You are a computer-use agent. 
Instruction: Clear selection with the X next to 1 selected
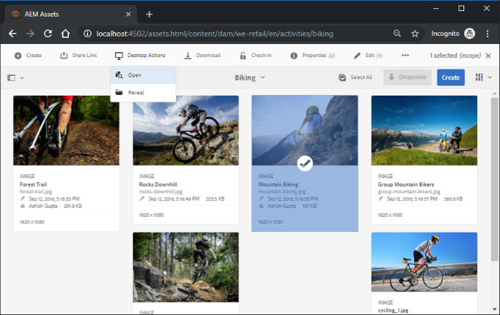(x=488, y=56)
